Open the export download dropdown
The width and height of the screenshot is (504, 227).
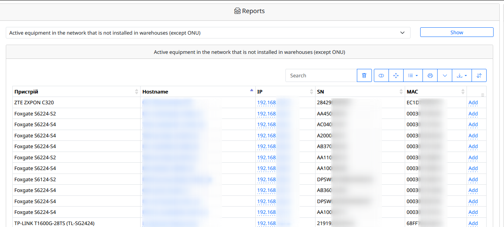462,75
